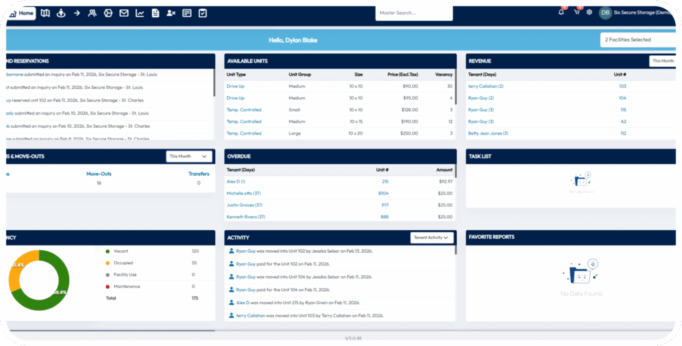Open the notifications bell

561,13
